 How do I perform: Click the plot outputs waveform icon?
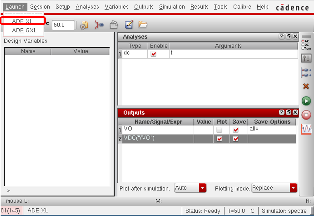[306, 129]
